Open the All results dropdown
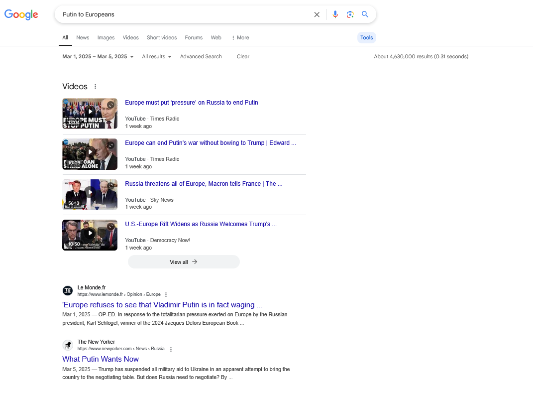 [x=156, y=57]
